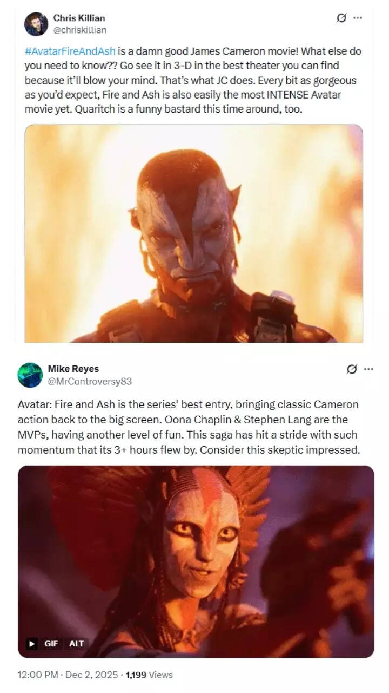Visit the @MrControversy83 handle
Image resolution: width=389 pixels, height=693 pixels.
(x=90, y=381)
